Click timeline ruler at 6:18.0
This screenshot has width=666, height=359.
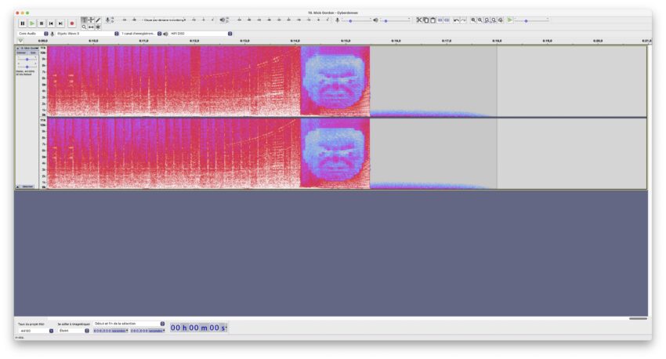click(x=497, y=41)
